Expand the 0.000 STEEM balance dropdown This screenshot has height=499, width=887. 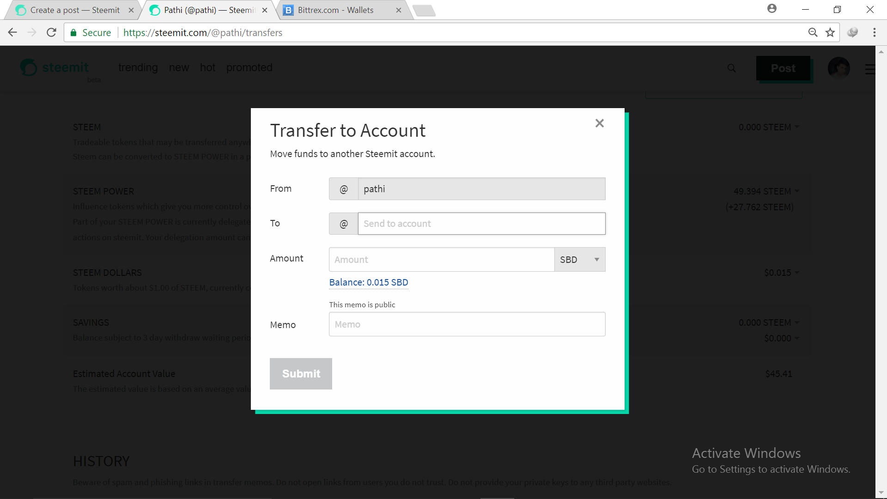point(769,127)
